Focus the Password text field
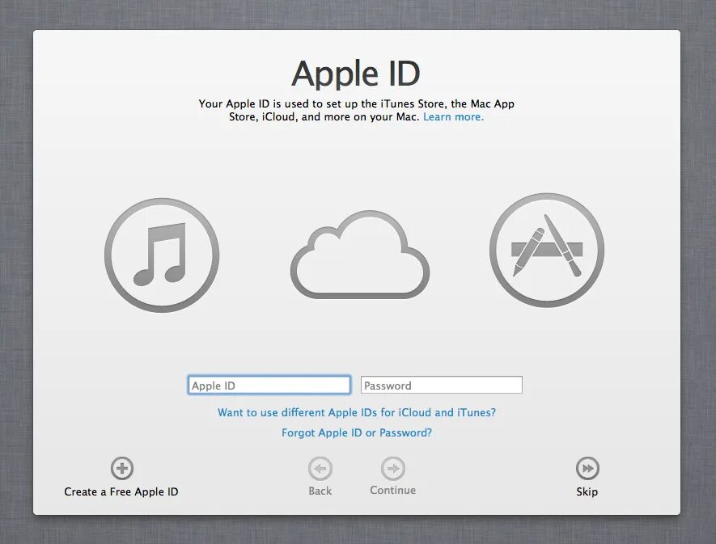The height and width of the screenshot is (544, 716). (x=442, y=386)
